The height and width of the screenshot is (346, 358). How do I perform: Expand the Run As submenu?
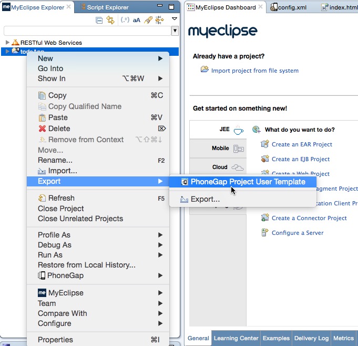coord(98,255)
